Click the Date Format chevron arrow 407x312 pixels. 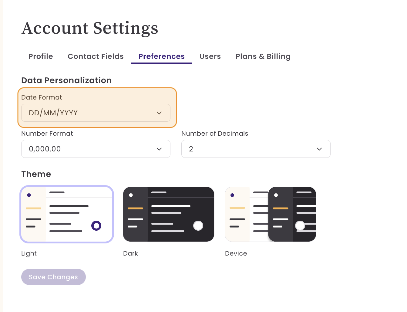[159, 113]
